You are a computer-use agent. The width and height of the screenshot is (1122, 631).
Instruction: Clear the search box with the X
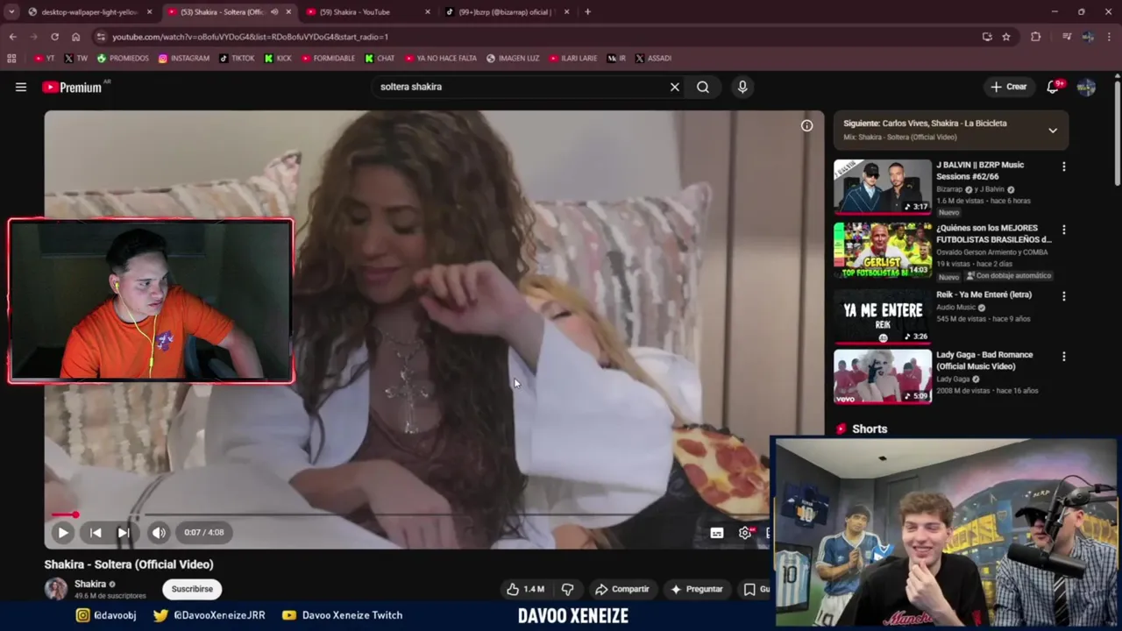tap(675, 87)
